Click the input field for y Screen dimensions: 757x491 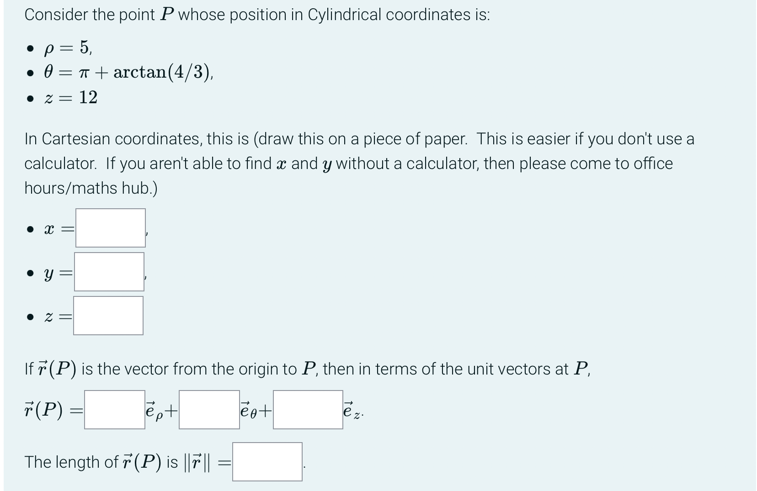(x=109, y=271)
